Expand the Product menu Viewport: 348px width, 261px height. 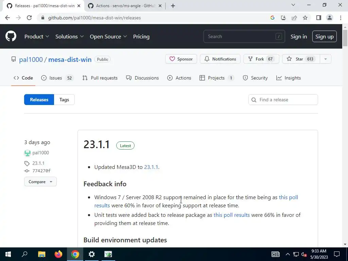coord(37,36)
